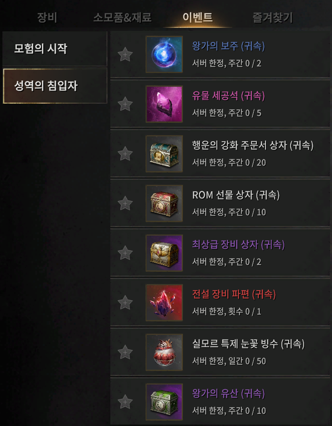Toggle favorite star for 왕가의 보주
The width and height of the screenshot is (332, 426).
click(x=125, y=54)
